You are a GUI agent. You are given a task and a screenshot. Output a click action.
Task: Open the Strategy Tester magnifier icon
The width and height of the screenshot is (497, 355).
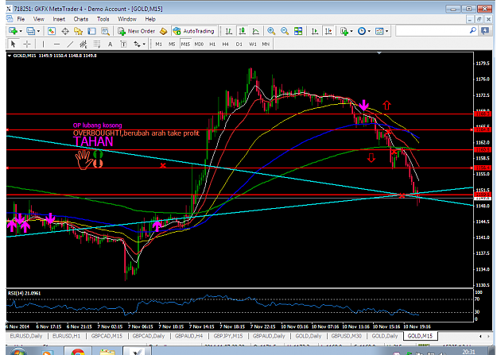(x=105, y=31)
